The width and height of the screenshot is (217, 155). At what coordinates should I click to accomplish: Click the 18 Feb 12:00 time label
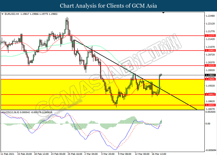point(41,154)
